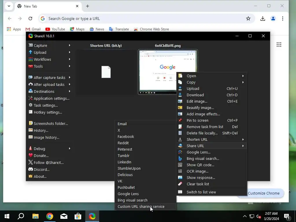Click the Capture icon in ShareX sidebar
Viewport: 296px width, 222px height.
pyautogui.click(x=30, y=45)
